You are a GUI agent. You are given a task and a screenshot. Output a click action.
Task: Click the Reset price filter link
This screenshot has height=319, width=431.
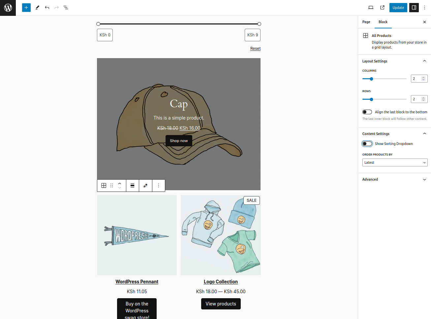click(x=255, y=49)
